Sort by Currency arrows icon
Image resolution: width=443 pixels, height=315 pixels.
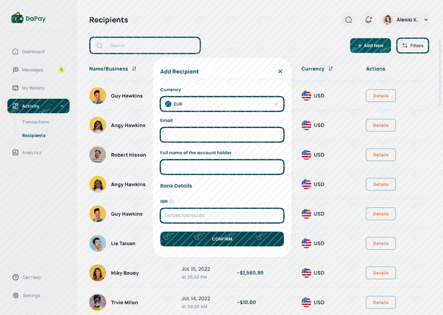[331, 69]
